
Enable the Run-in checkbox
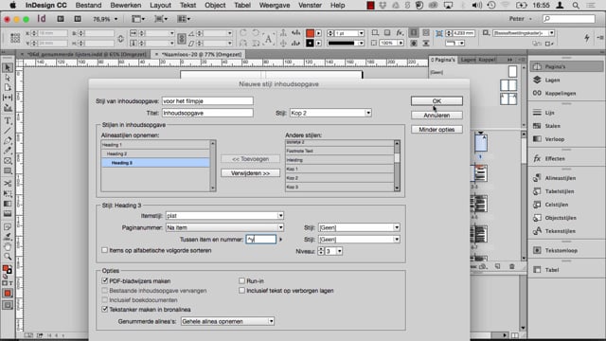point(242,280)
